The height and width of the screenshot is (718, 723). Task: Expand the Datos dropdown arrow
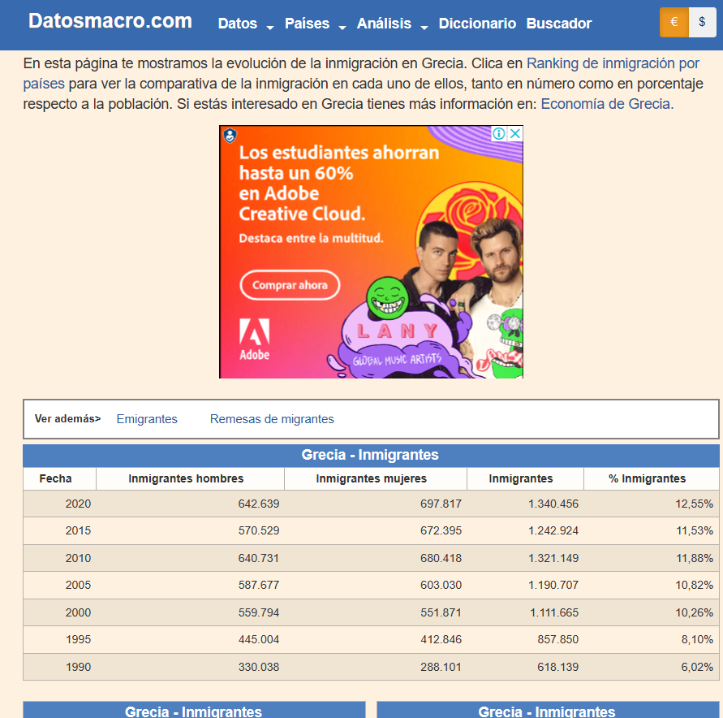(270, 28)
